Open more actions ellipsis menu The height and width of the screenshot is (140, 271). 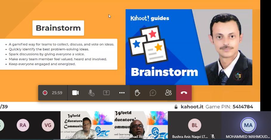122,93
